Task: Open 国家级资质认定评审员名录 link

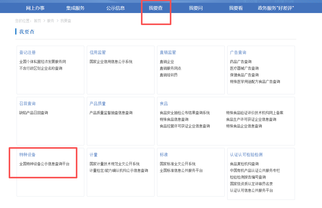Action: [252, 184]
